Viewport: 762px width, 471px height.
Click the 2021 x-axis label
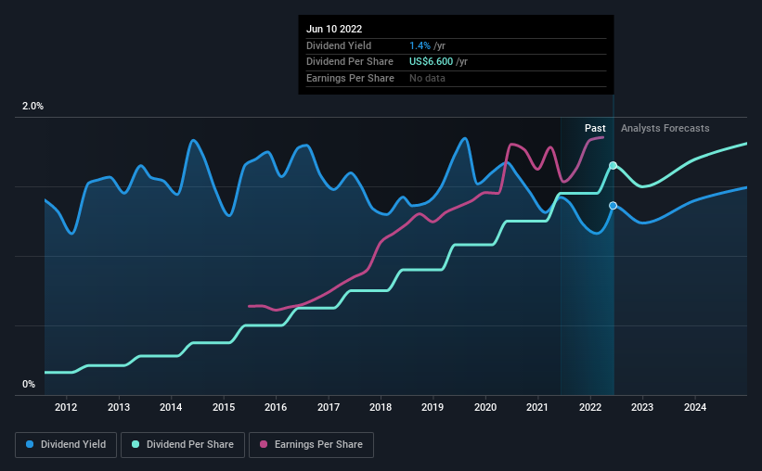coord(537,407)
